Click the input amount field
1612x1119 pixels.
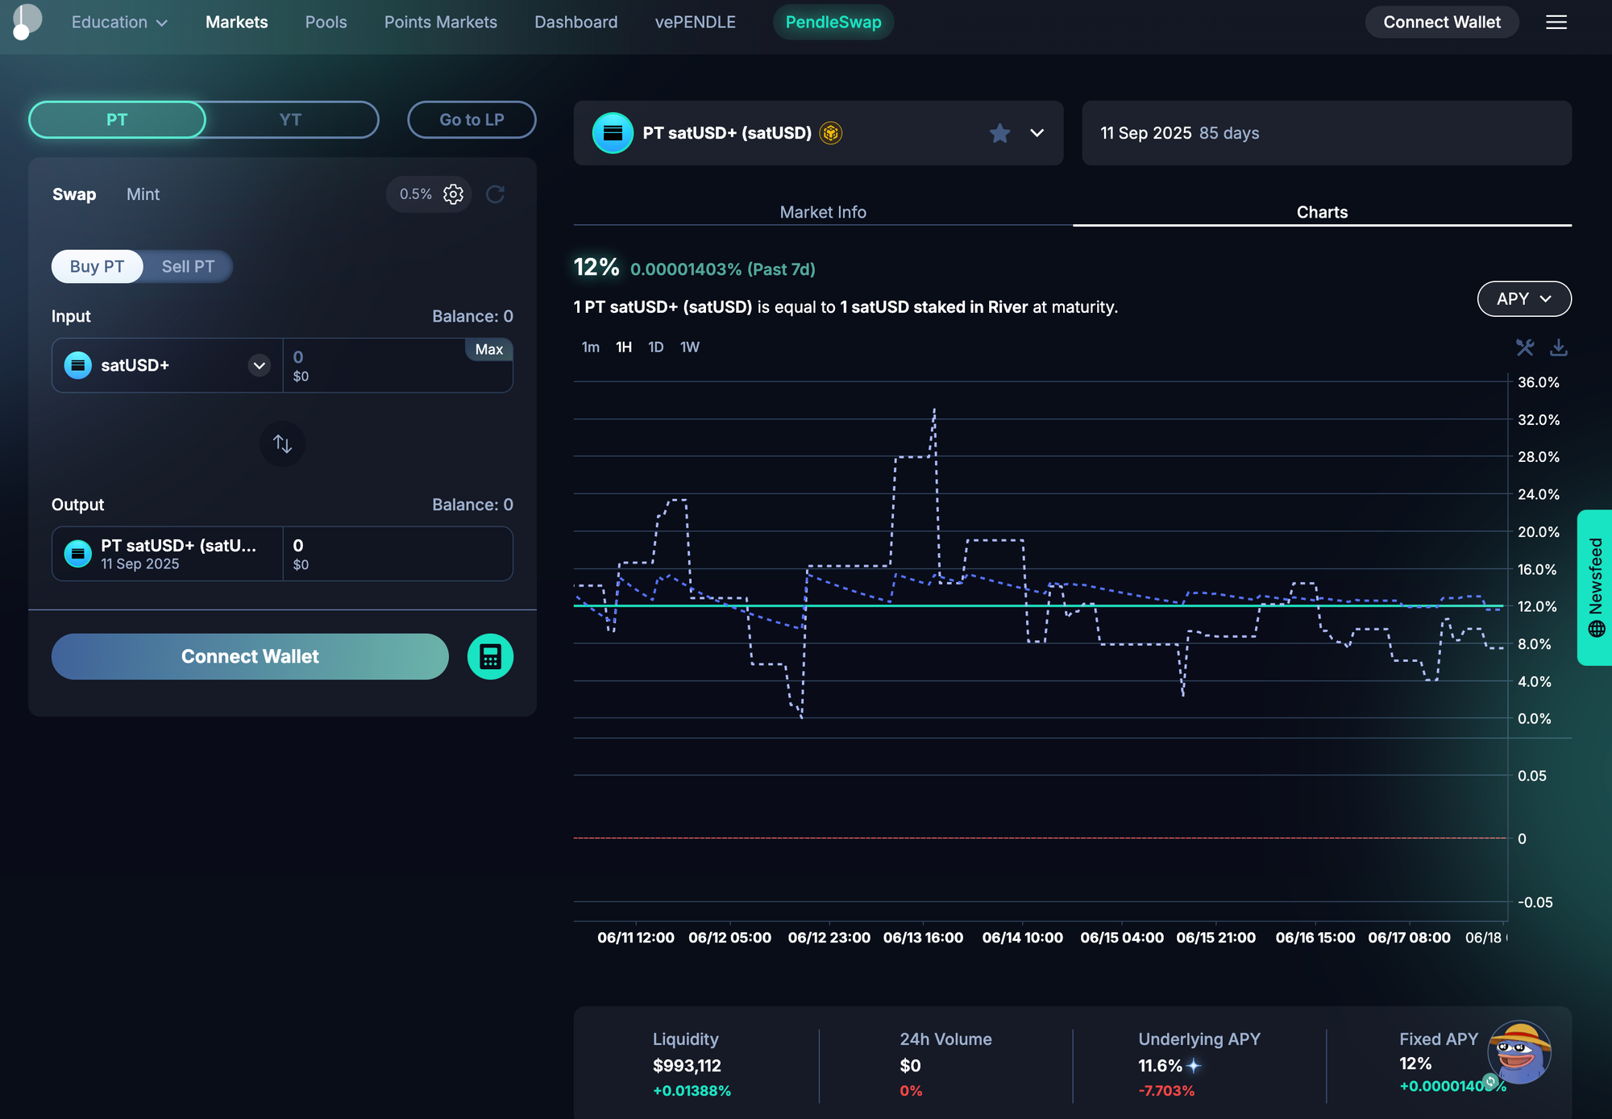point(398,365)
